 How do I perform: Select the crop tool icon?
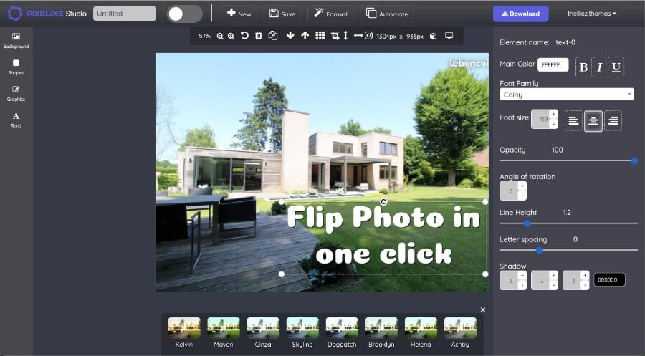click(335, 36)
